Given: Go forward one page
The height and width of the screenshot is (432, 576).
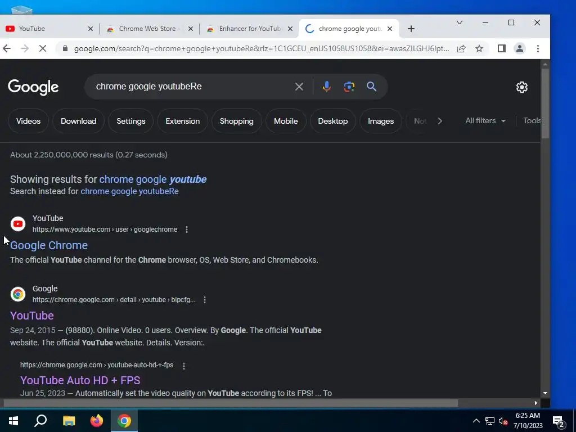Looking at the screenshot, I should pos(25,48).
